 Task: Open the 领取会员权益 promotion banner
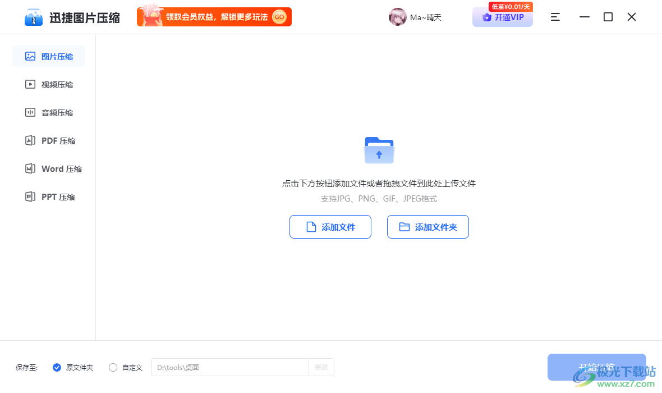[213, 17]
